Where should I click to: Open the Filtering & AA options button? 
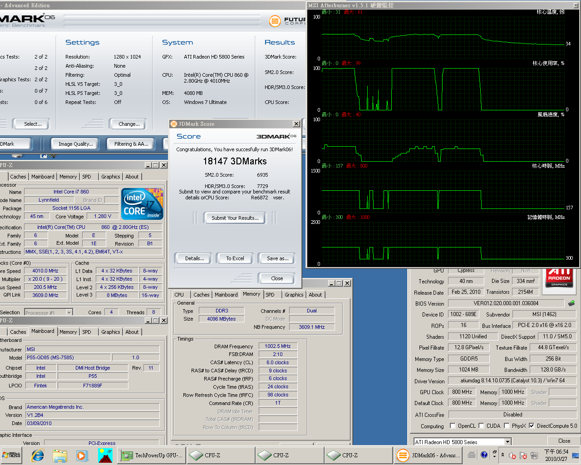click(x=131, y=144)
